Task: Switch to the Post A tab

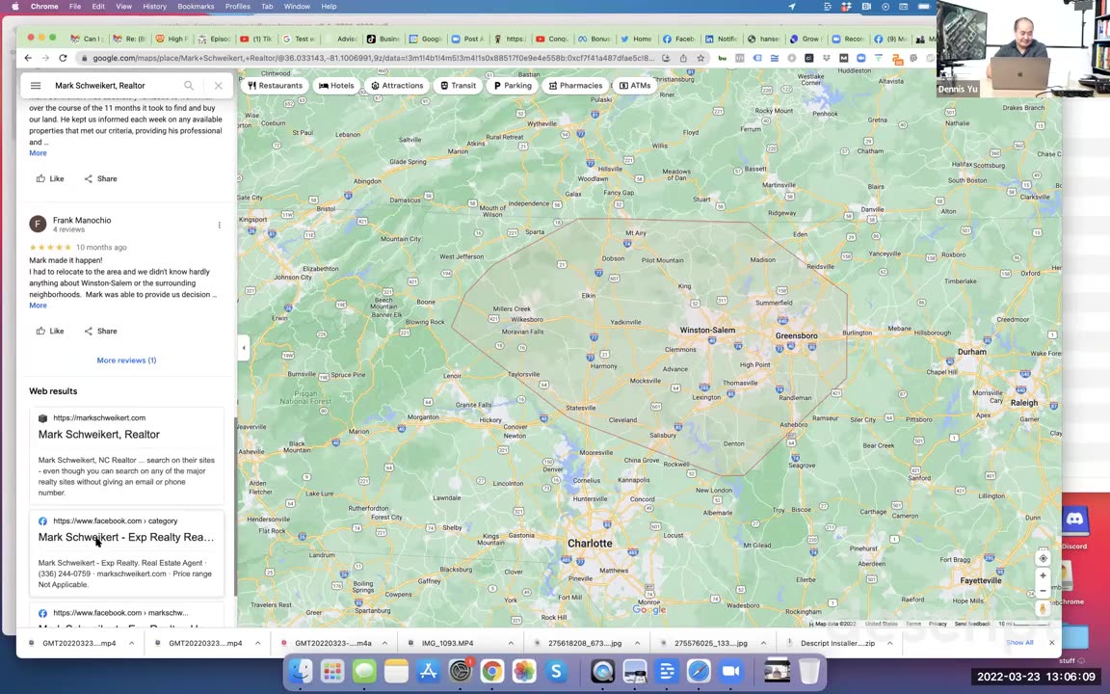Action: [468, 39]
